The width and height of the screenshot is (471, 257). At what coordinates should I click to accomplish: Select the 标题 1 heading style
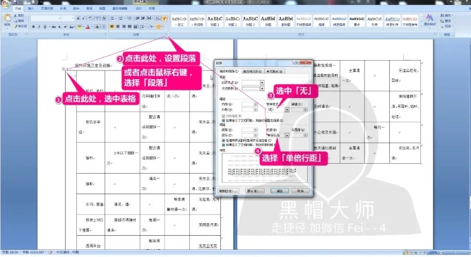tap(215, 20)
